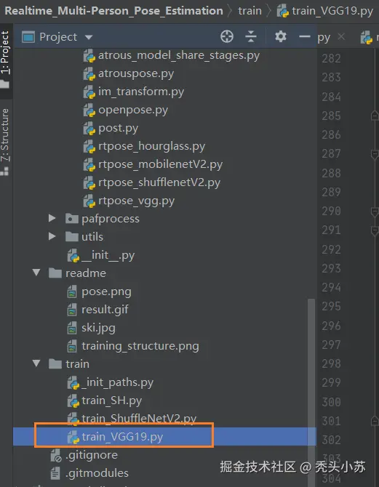
Task: Open training_structure.png
Action: point(140,346)
